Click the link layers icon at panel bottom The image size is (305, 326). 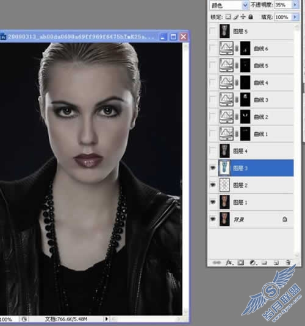point(217,263)
